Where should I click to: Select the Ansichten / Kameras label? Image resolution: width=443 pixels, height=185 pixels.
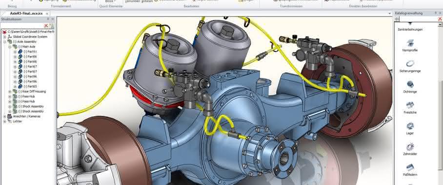pos(26,116)
